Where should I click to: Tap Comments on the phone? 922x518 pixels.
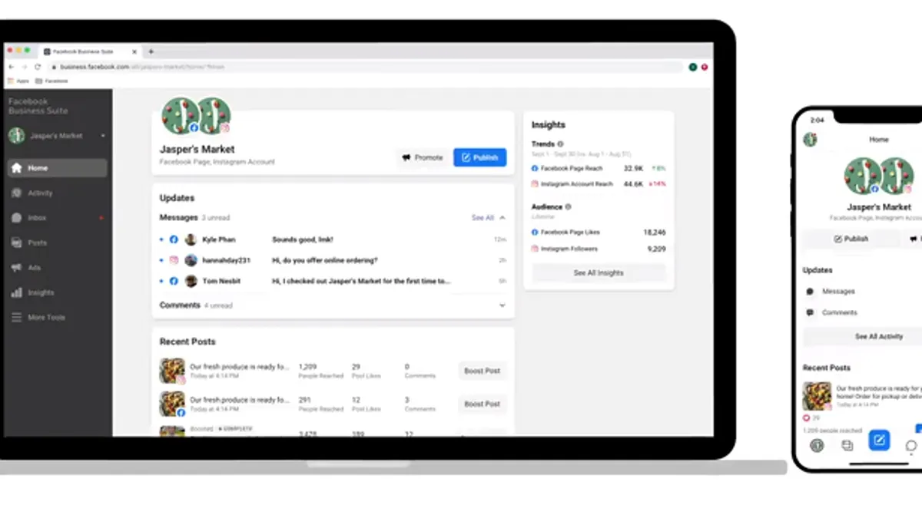(839, 312)
